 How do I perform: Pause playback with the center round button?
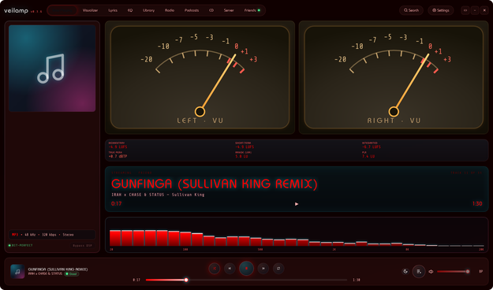246,269
